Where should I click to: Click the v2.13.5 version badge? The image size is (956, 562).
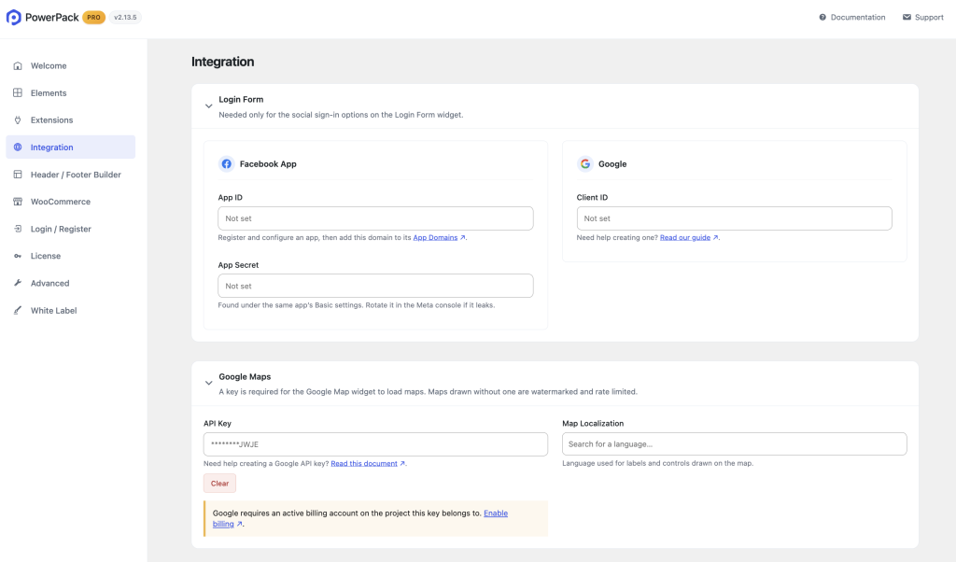click(x=126, y=17)
